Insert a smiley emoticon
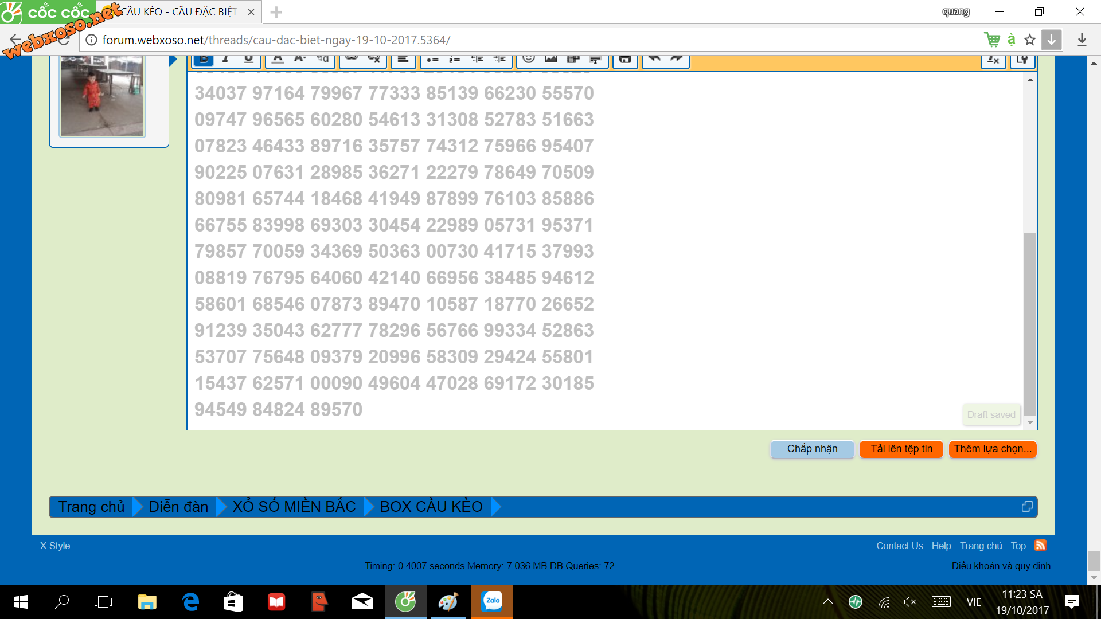 529,59
